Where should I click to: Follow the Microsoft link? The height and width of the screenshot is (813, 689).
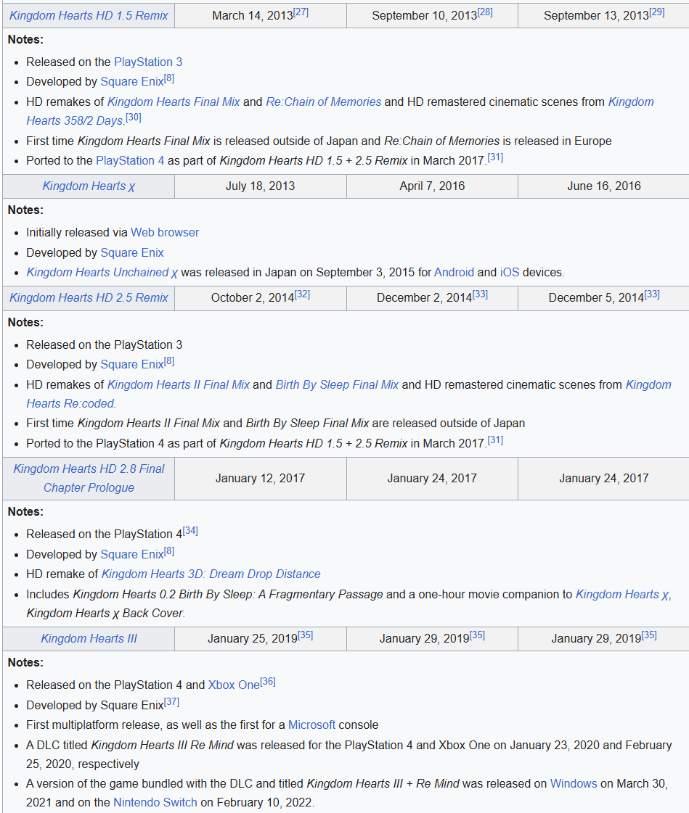[311, 725]
